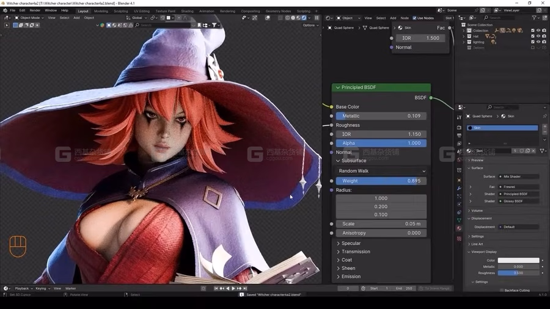Open the Object Mode dropdown
Image resolution: width=550 pixels, height=309 pixels.
coord(29,18)
